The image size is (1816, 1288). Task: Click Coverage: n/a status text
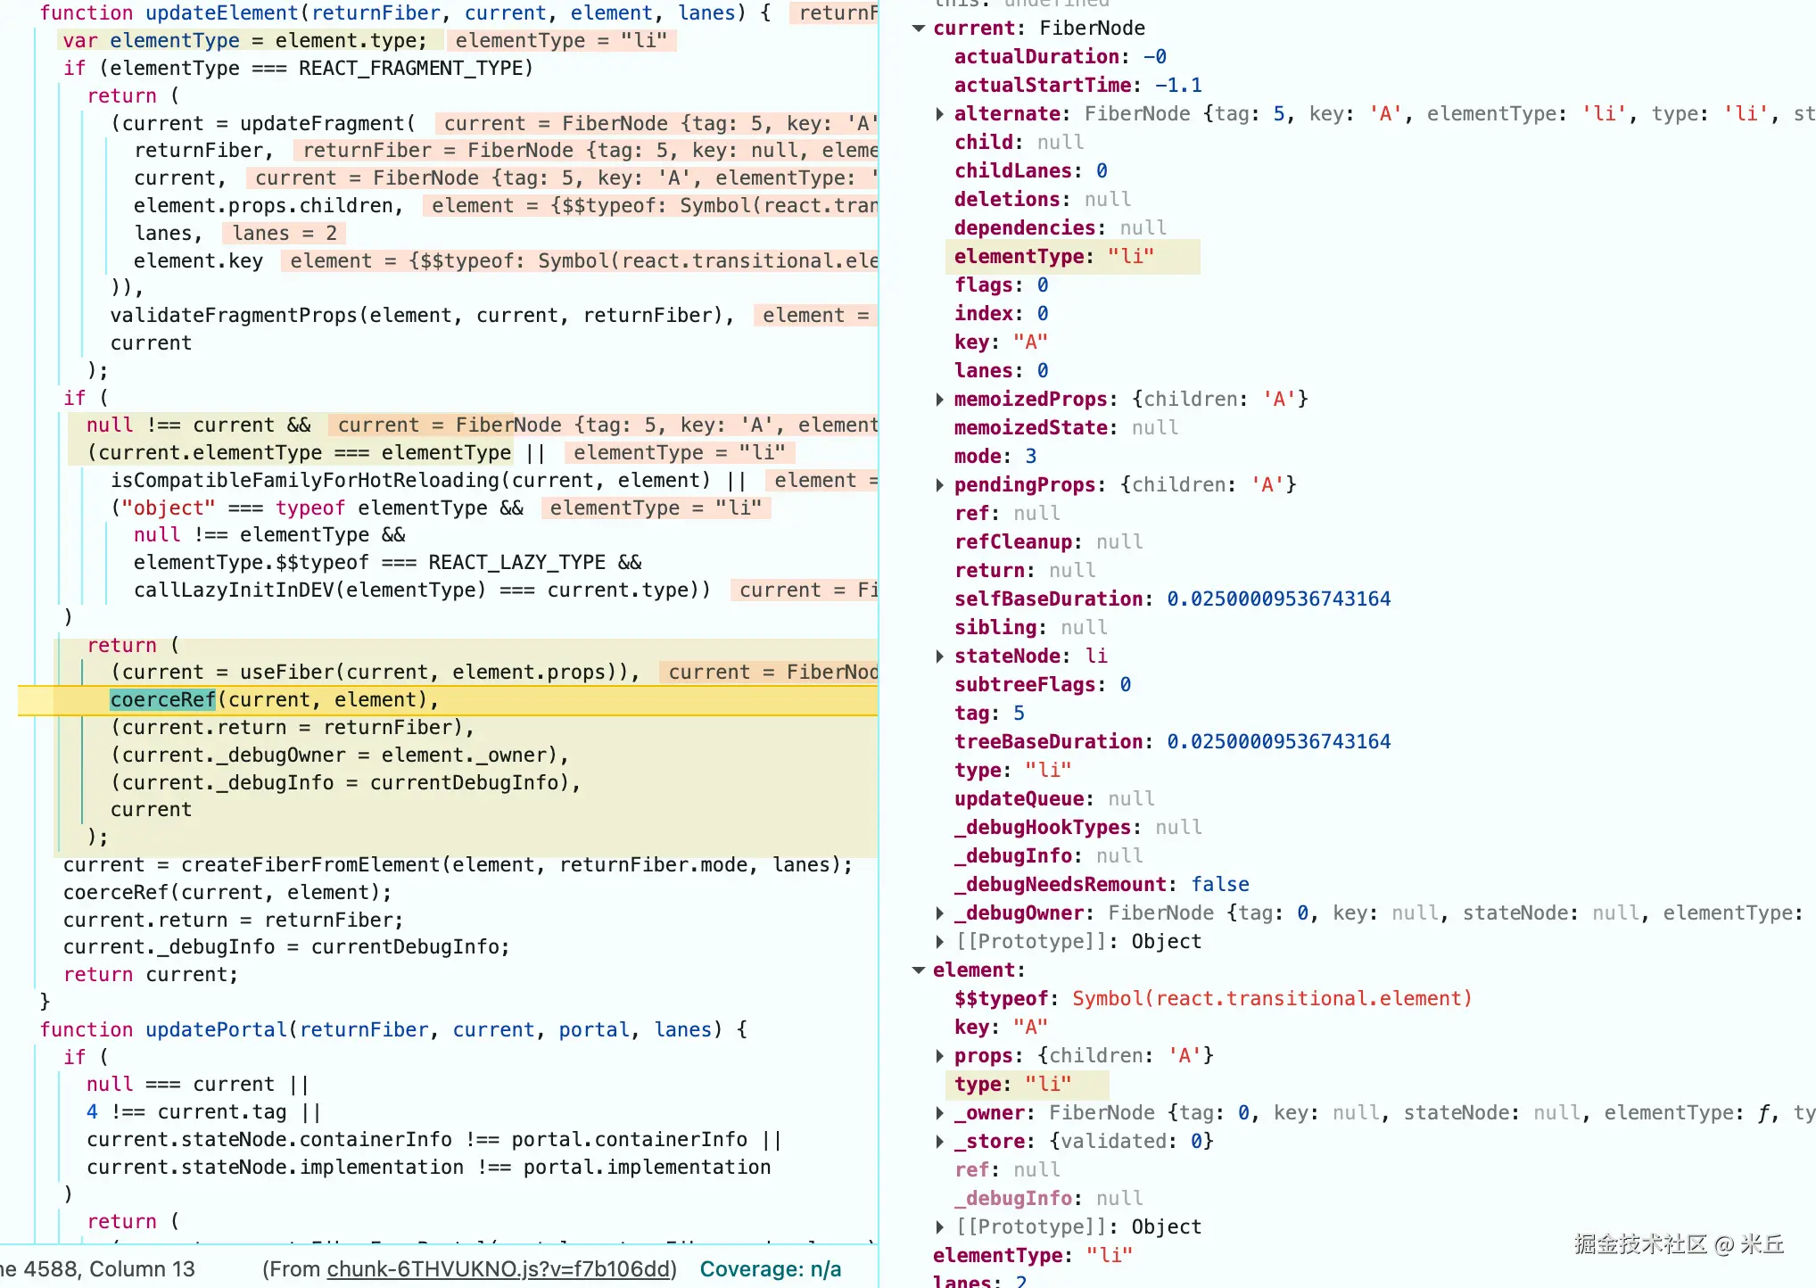click(771, 1269)
